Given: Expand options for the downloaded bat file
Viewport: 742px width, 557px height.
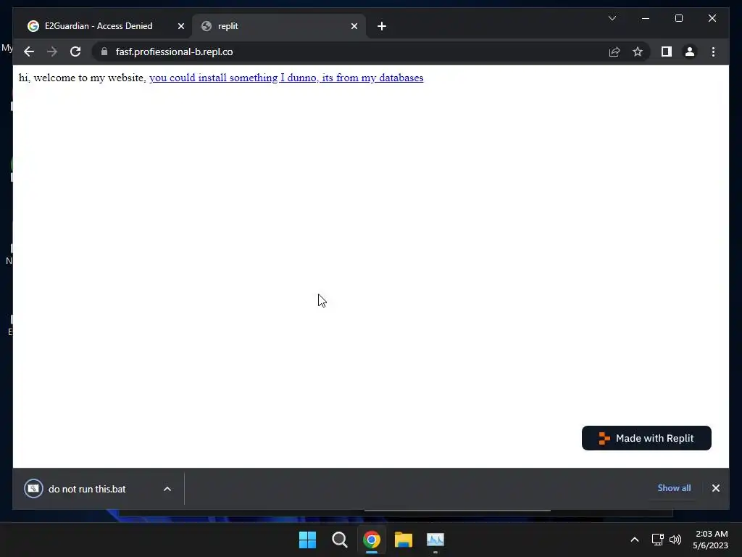Looking at the screenshot, I should tap(167, 489).
